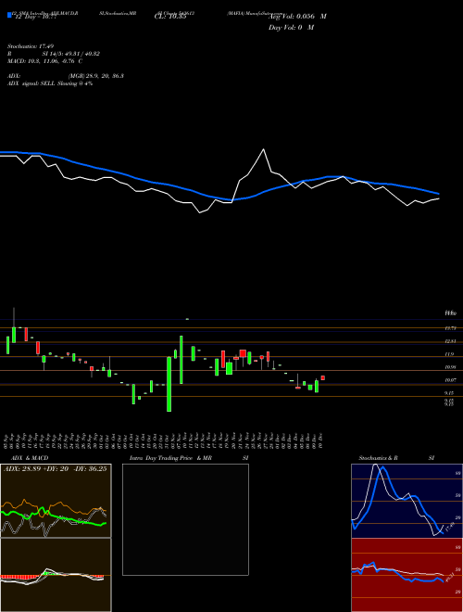The image size is (463, 612).
Task: Click the red RSI chart panel
Action: (x=407, y=575)
